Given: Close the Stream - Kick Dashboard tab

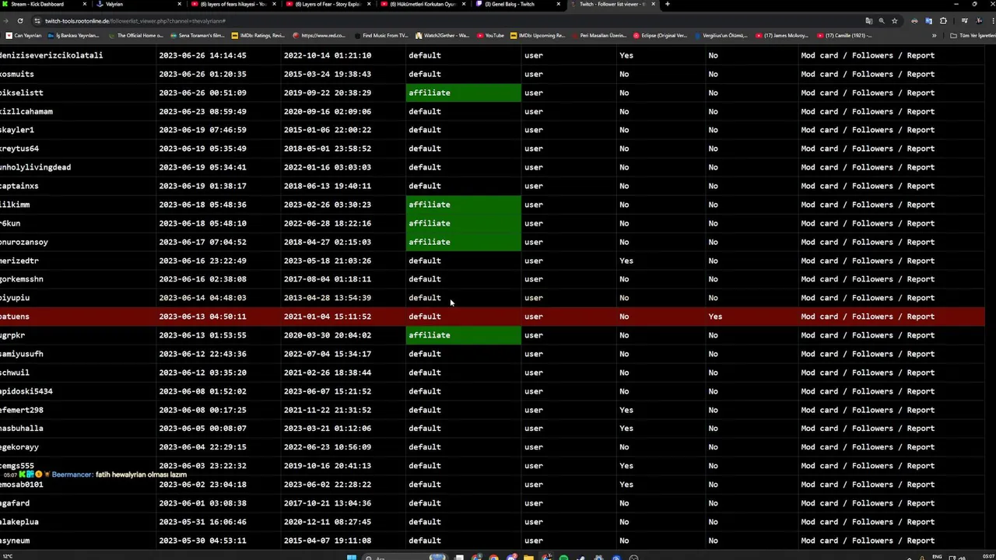Looking at the screenshot, I should 84,4.
